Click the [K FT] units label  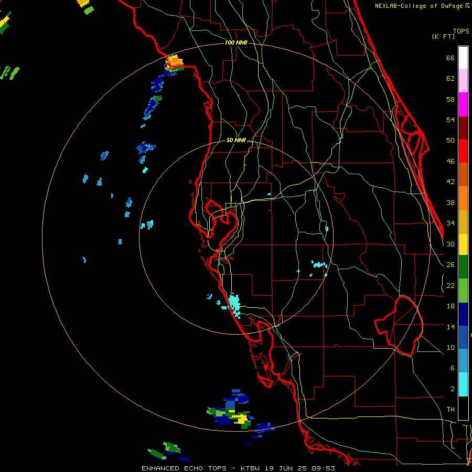click(443, 36)
